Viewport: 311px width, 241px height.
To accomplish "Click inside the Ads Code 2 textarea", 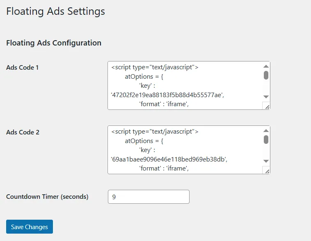I will click(189, 150).
